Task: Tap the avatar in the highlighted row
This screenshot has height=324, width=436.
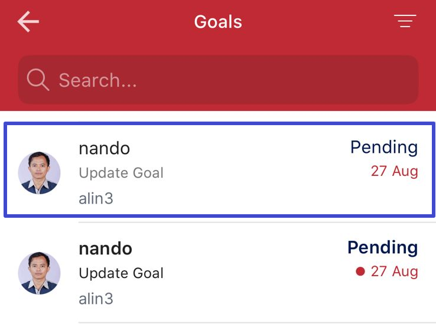Action: [x=40, y=173]
